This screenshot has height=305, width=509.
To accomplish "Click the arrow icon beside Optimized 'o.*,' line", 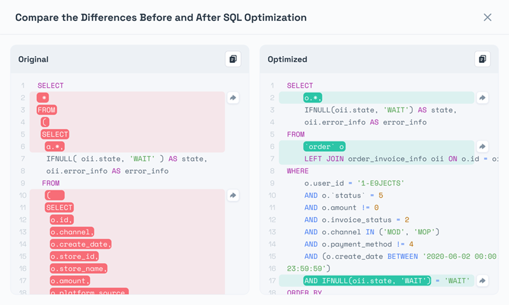I will coord(482,98).
